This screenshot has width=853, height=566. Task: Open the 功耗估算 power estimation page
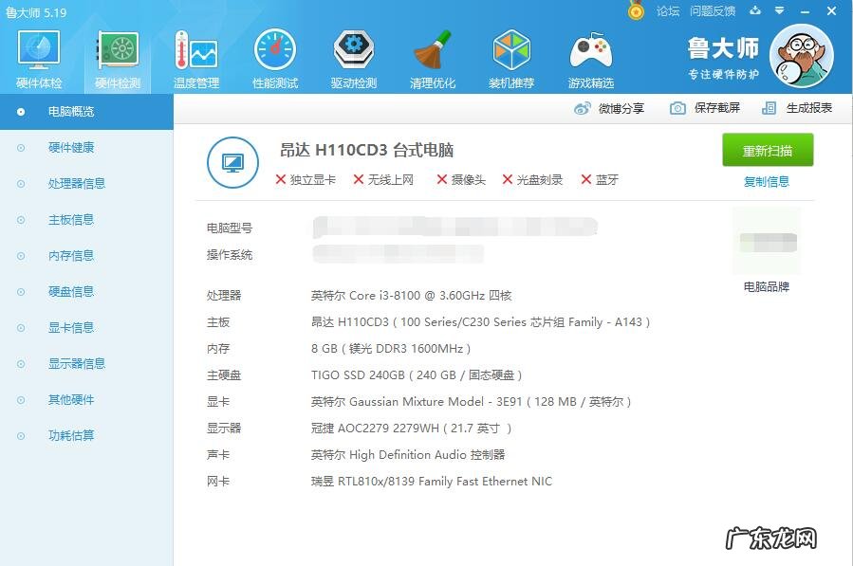coord(76,435)
